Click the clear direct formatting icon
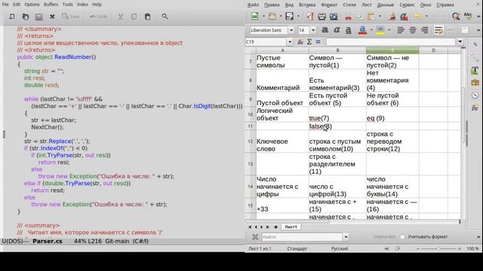The image size is (483, 271). (405, 17)
